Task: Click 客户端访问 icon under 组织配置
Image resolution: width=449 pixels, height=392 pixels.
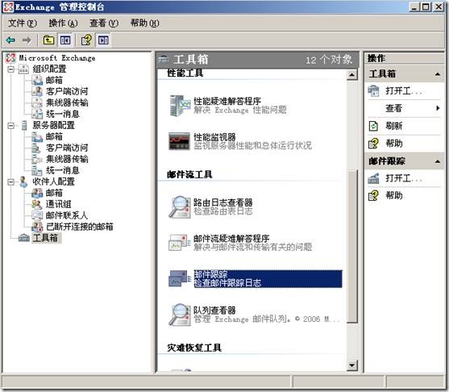Action: 37,91
